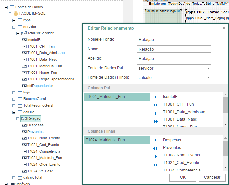Open the Fonte de Dados Filhos dropdown arrow
This screenshot has height=185, width=229.
coord(208,77)
